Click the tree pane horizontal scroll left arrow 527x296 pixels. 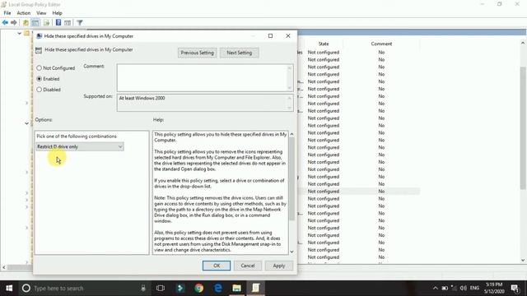[x=3, y=267]
